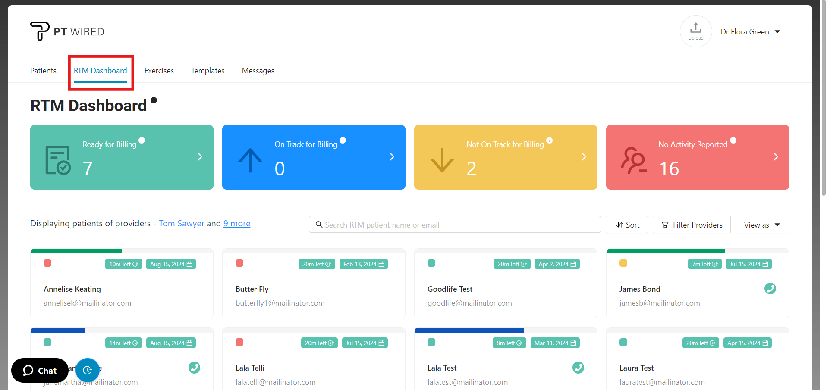Click the phone icon on Lala Test's card

(x=578, y=368)
